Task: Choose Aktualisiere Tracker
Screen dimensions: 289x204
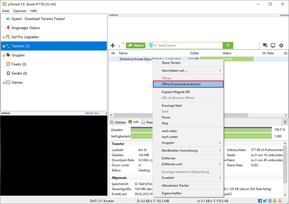Action: coord(188,185)
